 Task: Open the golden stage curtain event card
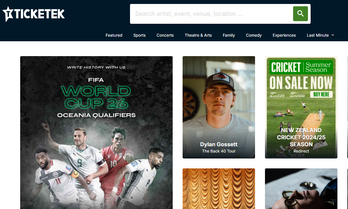[219, 189]
